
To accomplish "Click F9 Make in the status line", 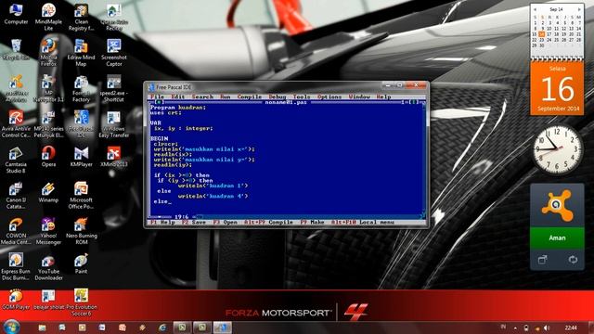I will (312, 223).
